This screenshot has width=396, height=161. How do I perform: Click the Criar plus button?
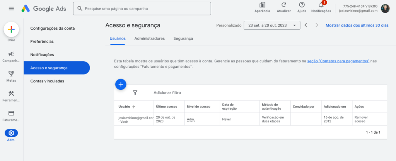pyautogui.click(x=11, y=29)
